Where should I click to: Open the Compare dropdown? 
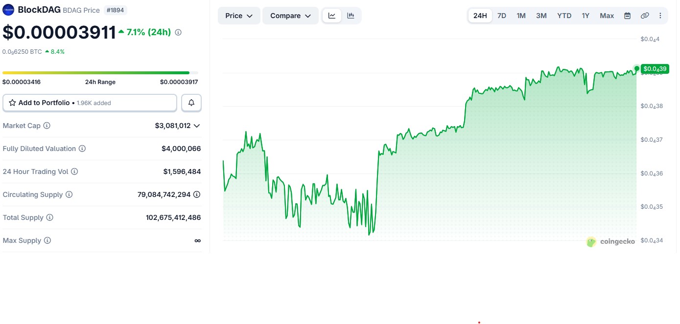(x=290, y=16)
